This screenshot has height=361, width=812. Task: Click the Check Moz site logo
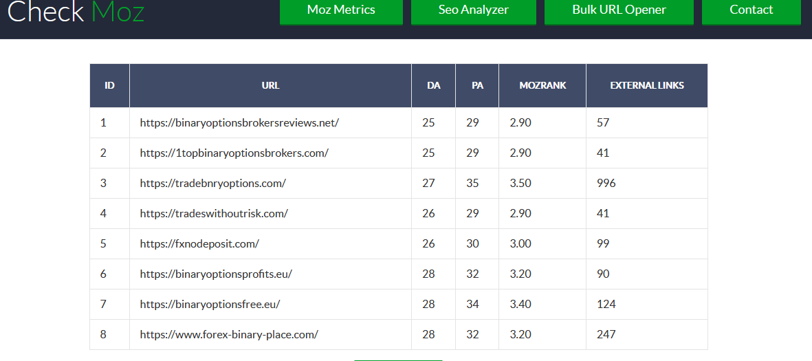(76, 12)
